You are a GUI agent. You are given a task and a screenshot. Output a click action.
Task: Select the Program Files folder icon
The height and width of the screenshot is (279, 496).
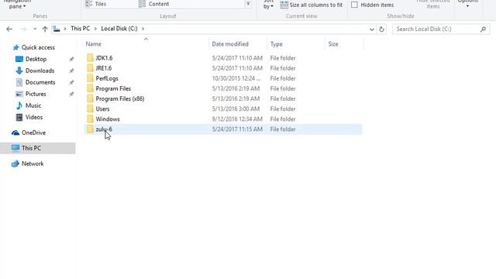90,88
